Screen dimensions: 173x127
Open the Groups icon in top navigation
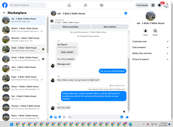pyautogui.click(x=101, y=5)
